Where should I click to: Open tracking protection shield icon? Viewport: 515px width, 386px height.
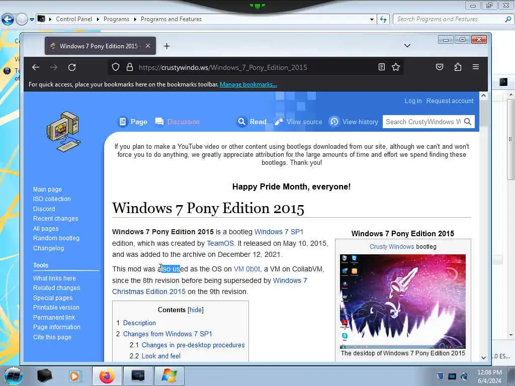[116, 67]
